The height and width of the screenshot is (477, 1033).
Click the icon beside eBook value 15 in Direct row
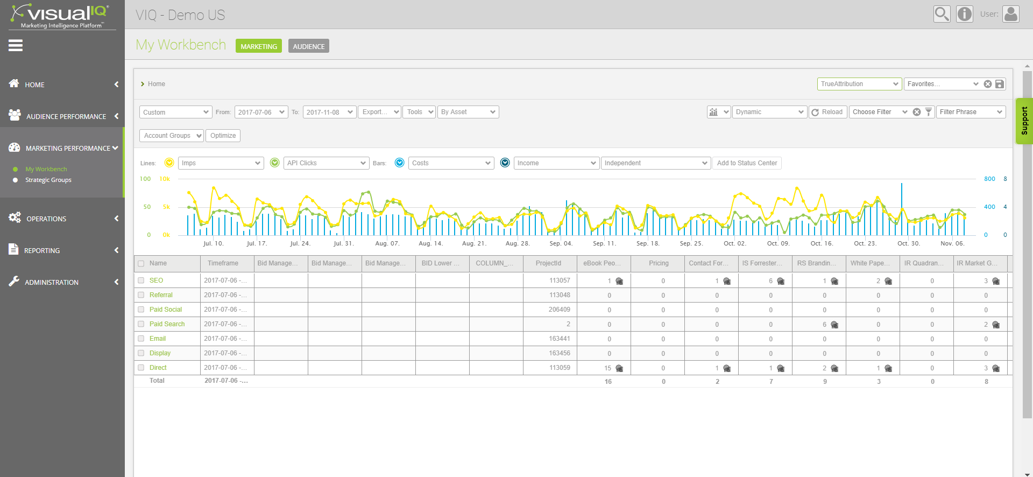[619, 368]
